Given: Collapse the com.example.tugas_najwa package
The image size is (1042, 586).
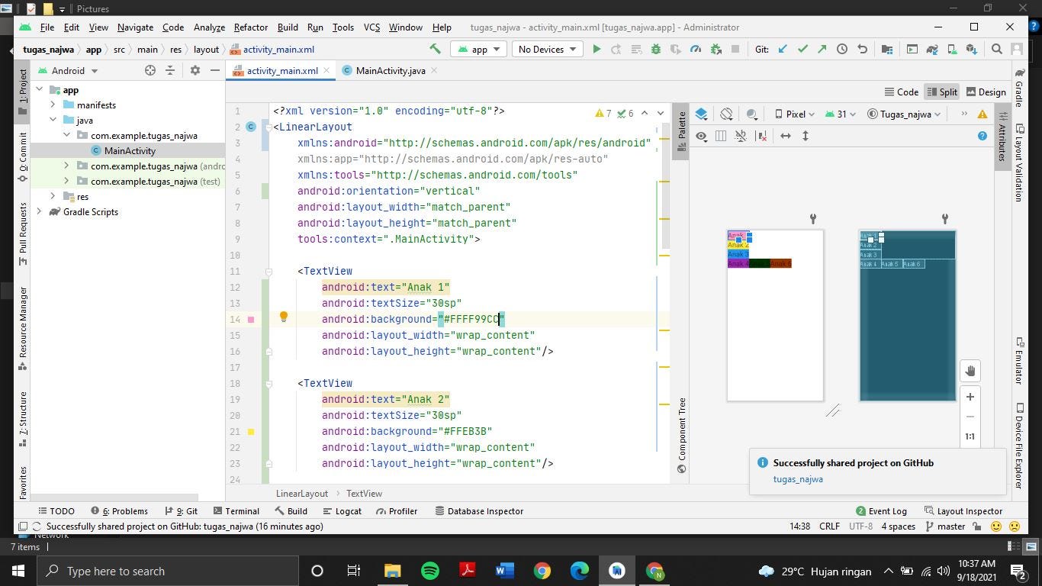Looking at the screenshot, I should [66, 135].
